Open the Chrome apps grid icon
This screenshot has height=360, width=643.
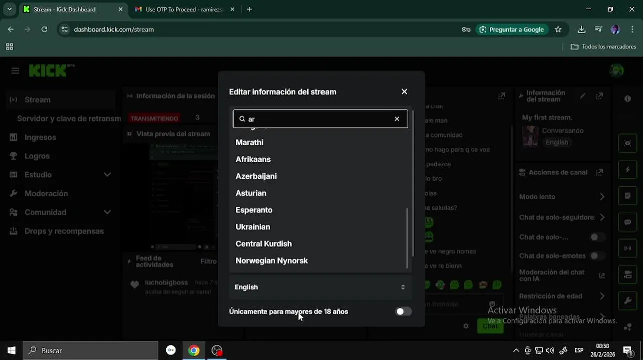pos(9,46)
